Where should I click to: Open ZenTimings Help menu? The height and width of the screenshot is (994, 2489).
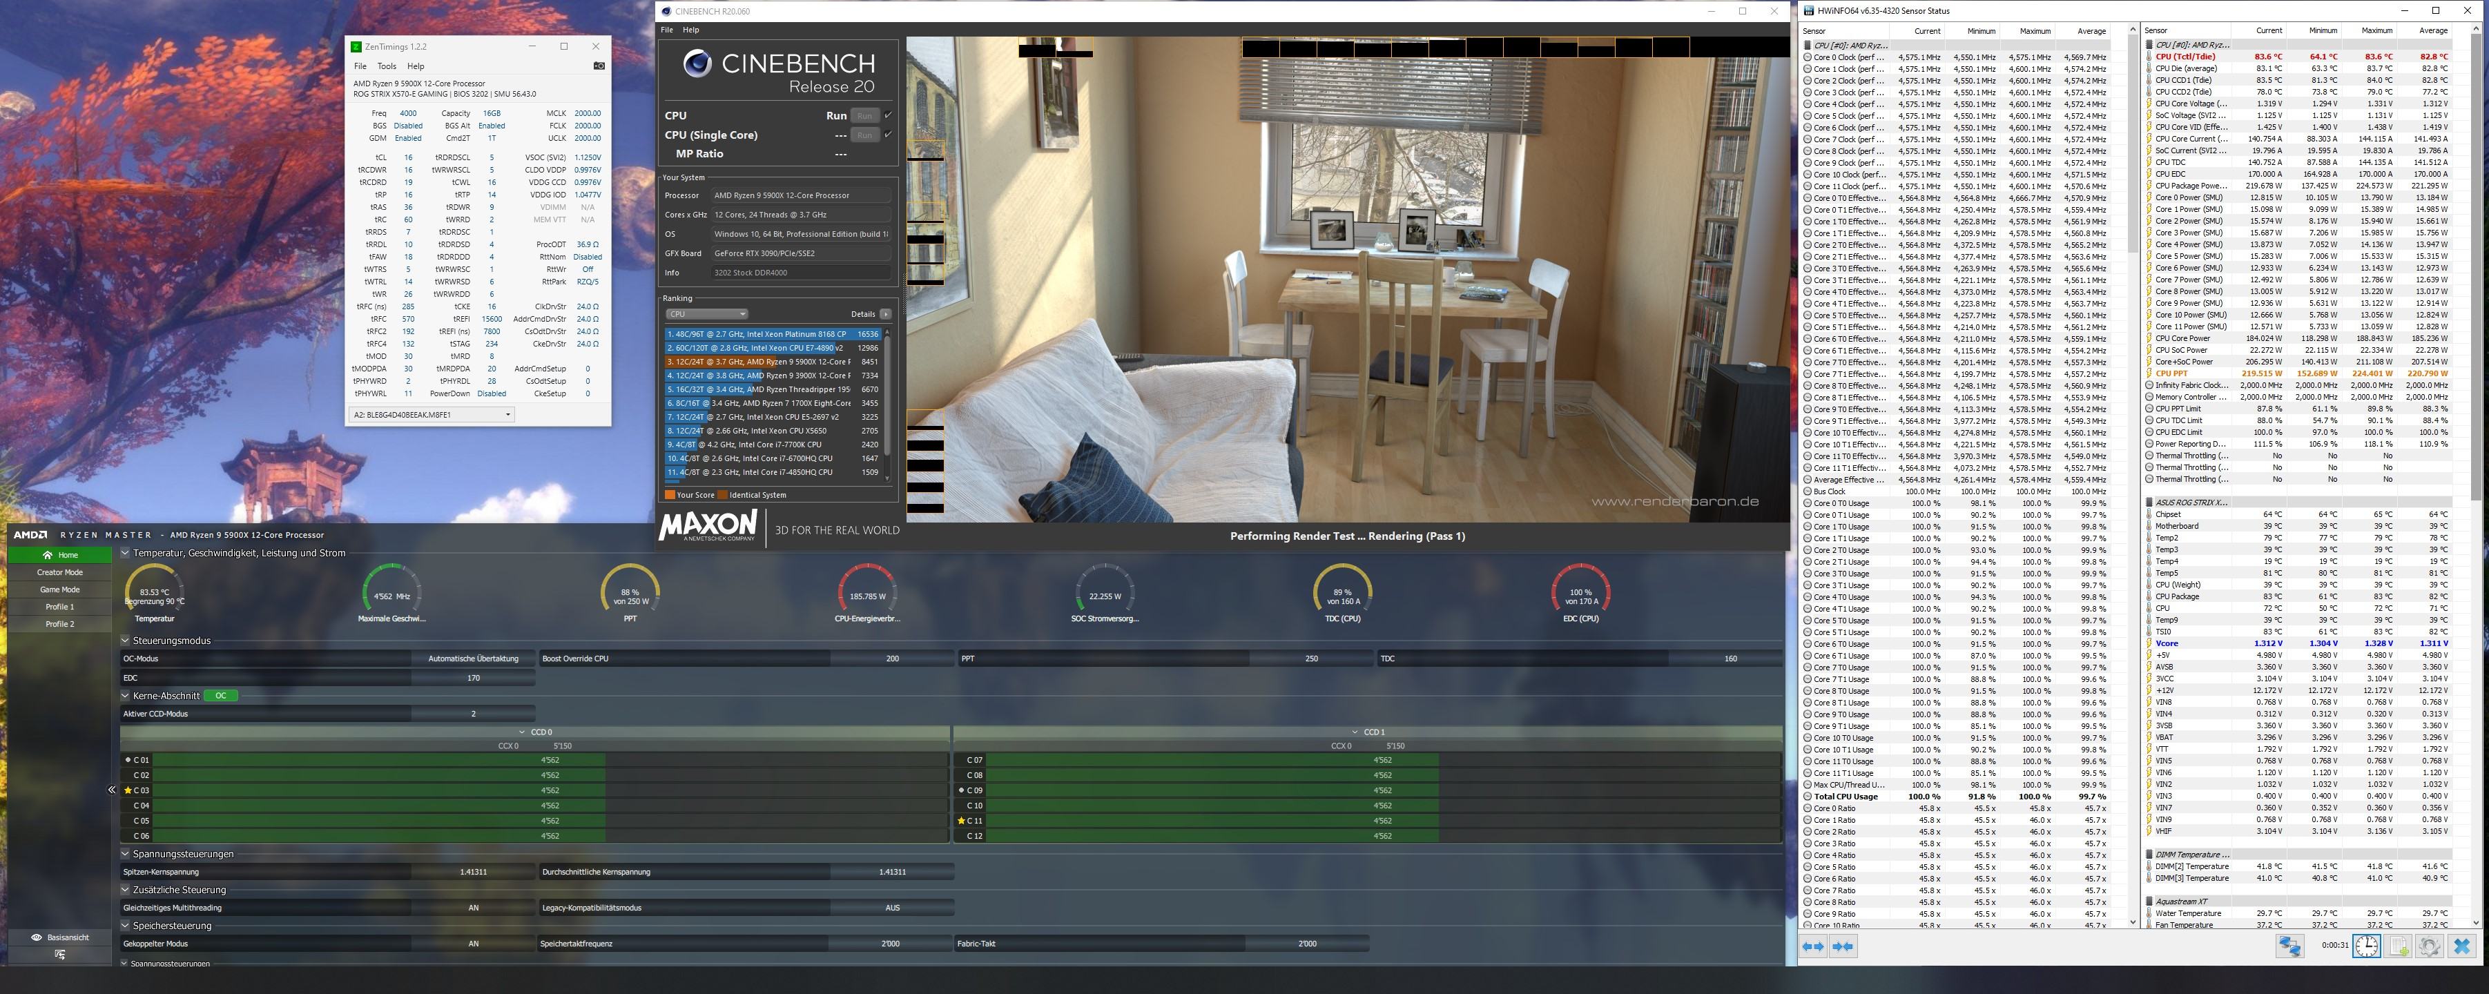416,67
